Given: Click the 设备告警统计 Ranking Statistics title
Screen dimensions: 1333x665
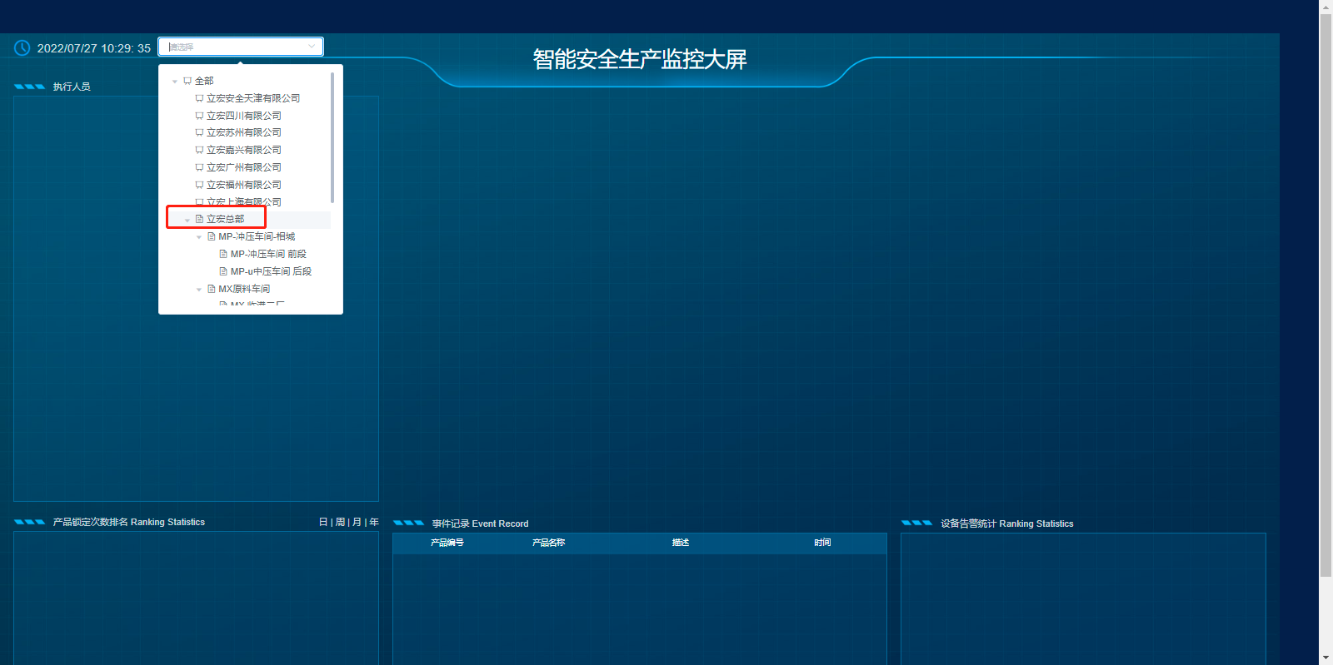Looking at the screenshot, I should [x=1007, y=524].
